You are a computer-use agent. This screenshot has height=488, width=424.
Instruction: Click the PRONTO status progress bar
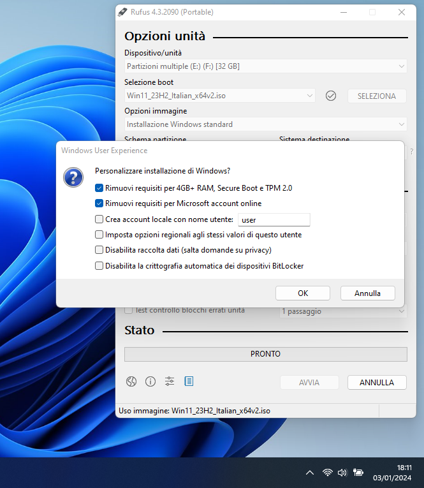(266, 354)
